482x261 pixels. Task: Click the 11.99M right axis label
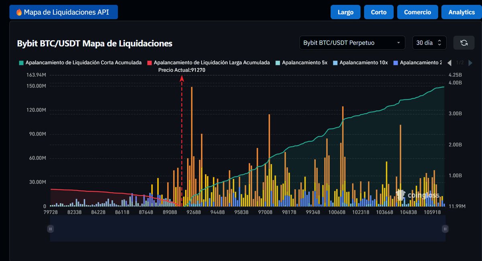[x=457, y=206]
